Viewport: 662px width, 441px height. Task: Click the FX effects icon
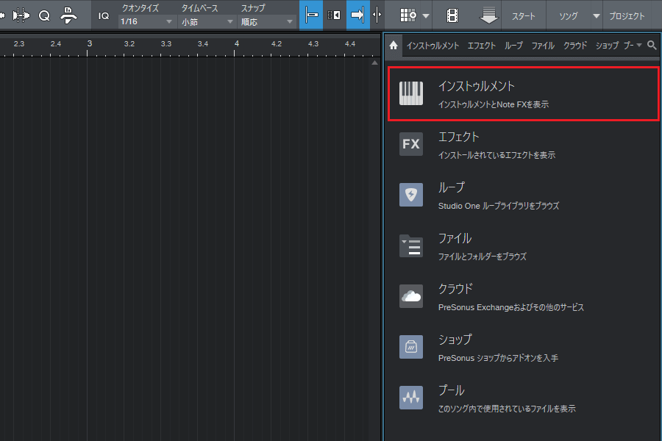(411, 144)
